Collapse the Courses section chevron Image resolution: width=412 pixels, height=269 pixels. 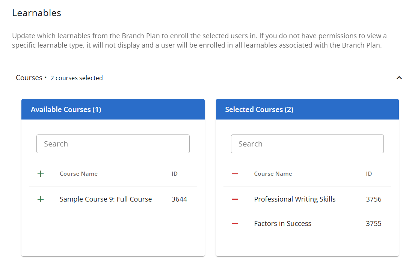[399, 78]
